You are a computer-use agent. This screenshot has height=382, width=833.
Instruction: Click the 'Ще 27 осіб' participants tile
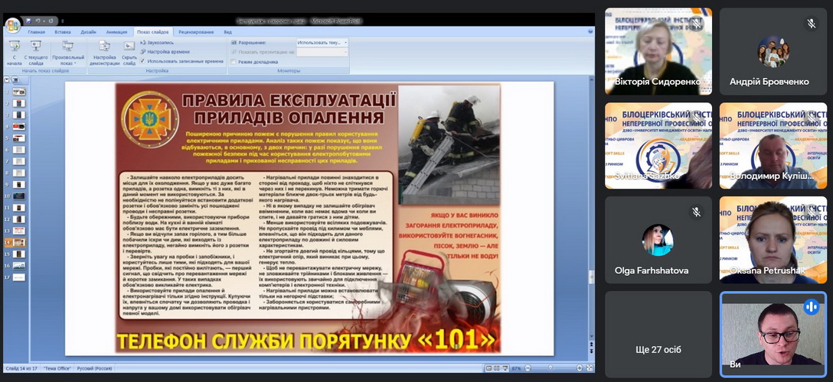tap(658, 335)
